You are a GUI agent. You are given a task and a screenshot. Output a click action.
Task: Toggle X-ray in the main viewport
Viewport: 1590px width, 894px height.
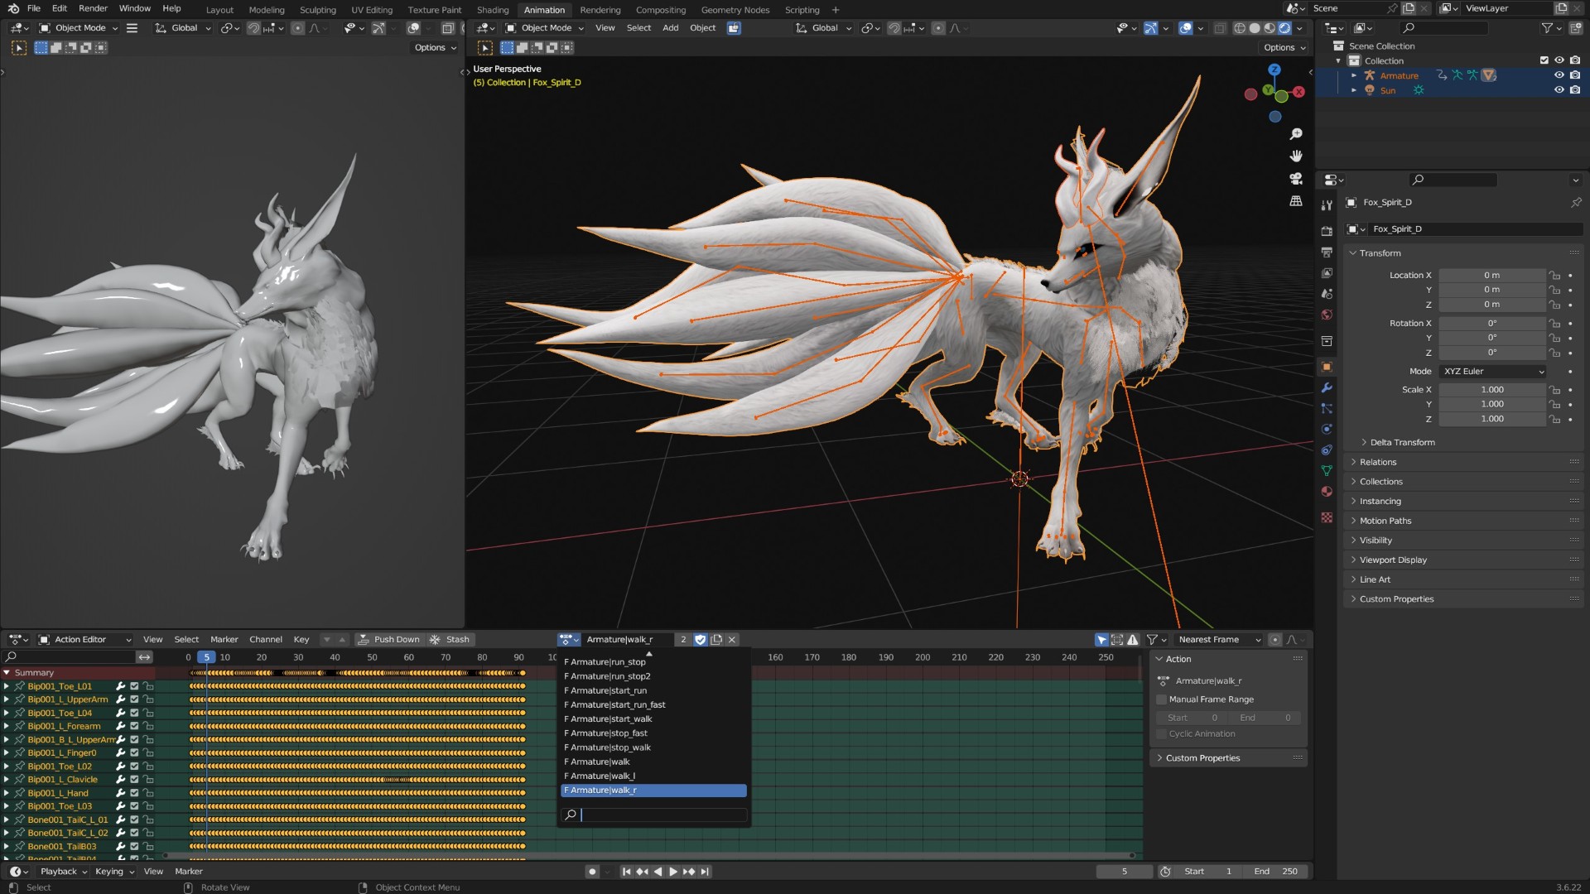1220,28
